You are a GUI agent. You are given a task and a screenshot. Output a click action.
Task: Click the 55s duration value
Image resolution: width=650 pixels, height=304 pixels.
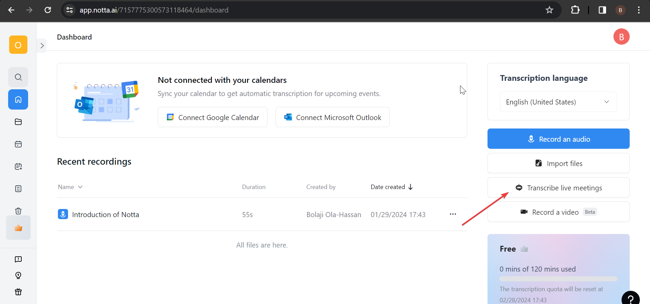pos(247,215)
